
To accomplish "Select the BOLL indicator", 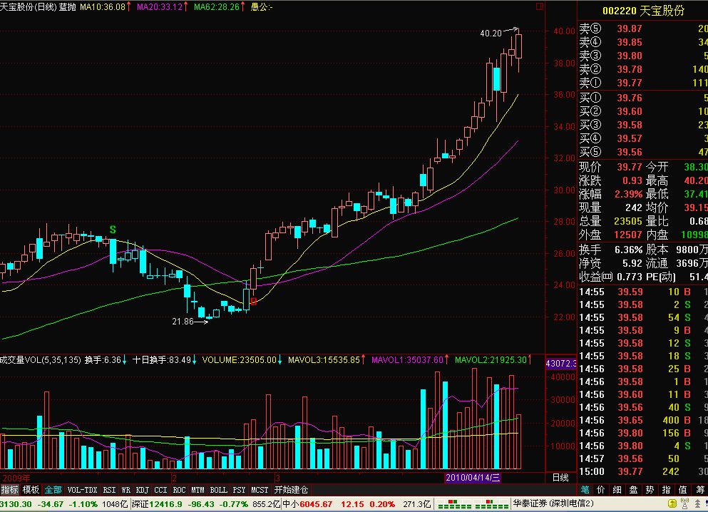I will (219, 490).
